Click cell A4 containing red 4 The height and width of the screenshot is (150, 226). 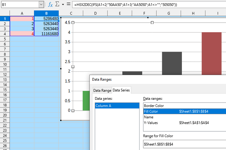pyautogui.click(x=22, y=34)
